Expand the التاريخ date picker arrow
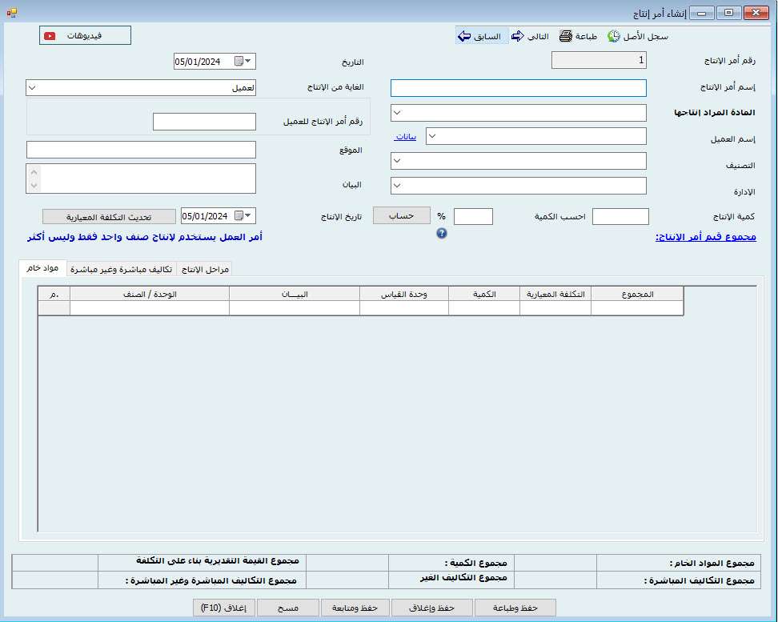The width and height of the screenshot is (778, 622). (x=248, y=61)
